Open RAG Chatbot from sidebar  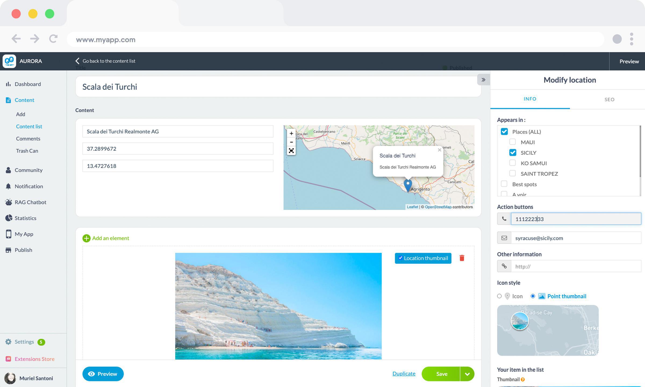30,202
